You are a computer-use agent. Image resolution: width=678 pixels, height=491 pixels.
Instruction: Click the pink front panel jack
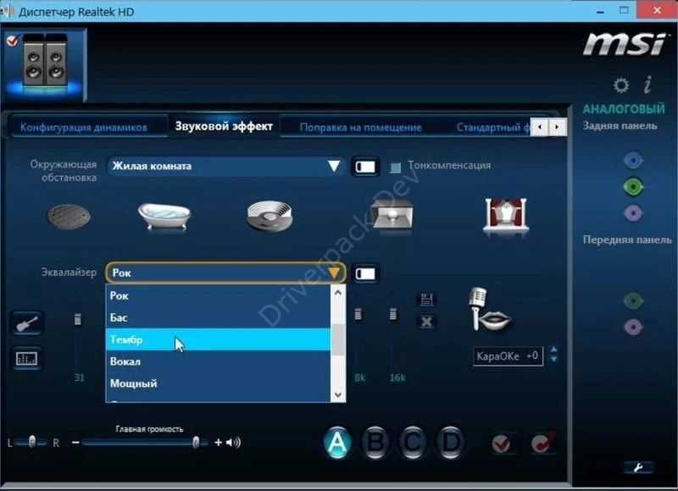pyautogui.click(x=633, y=327)
